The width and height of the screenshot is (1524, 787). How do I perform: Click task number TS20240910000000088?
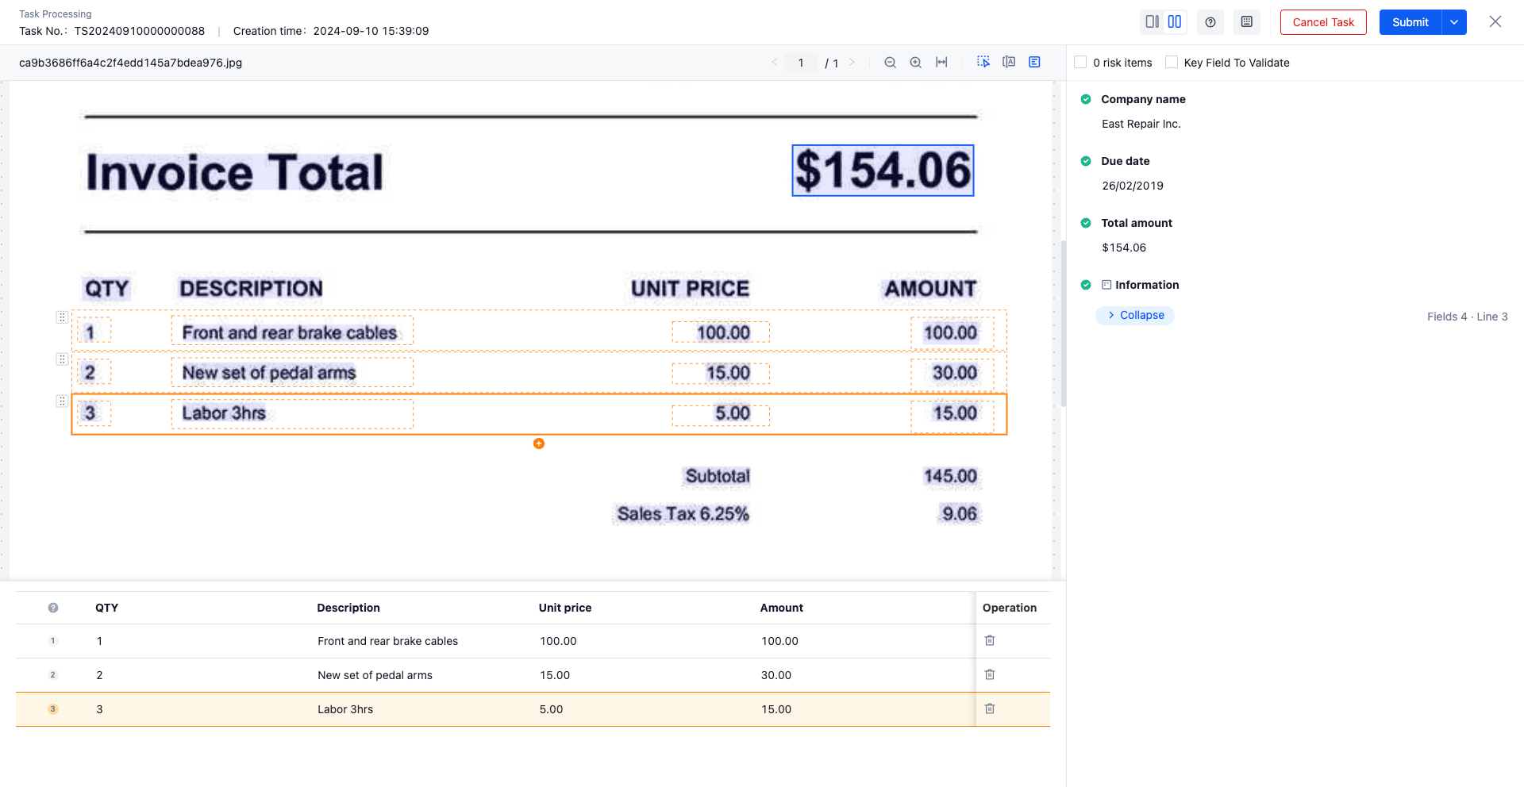[x=139, y=31]
